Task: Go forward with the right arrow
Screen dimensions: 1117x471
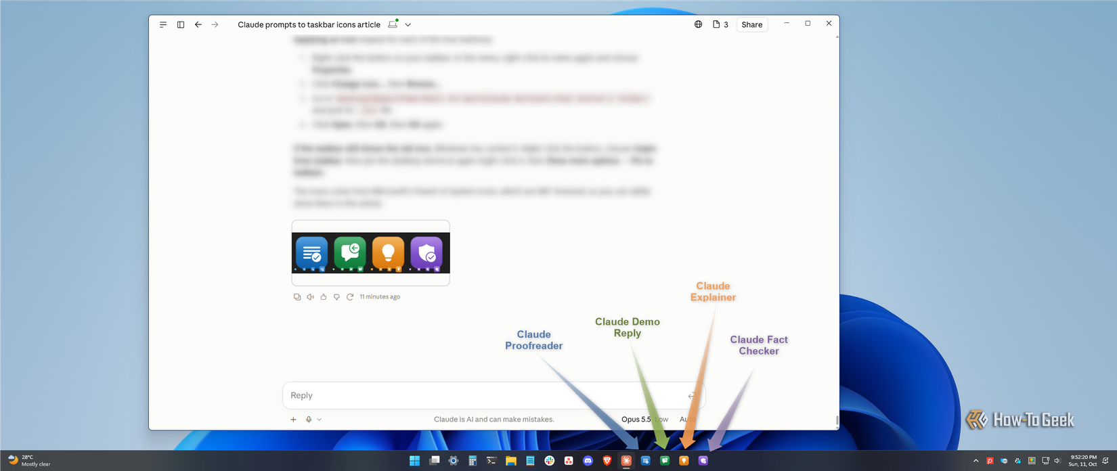Action: pos(215,24)
